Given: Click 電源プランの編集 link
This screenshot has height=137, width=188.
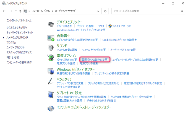Looking at the screenshot, I should click(89, 63).
